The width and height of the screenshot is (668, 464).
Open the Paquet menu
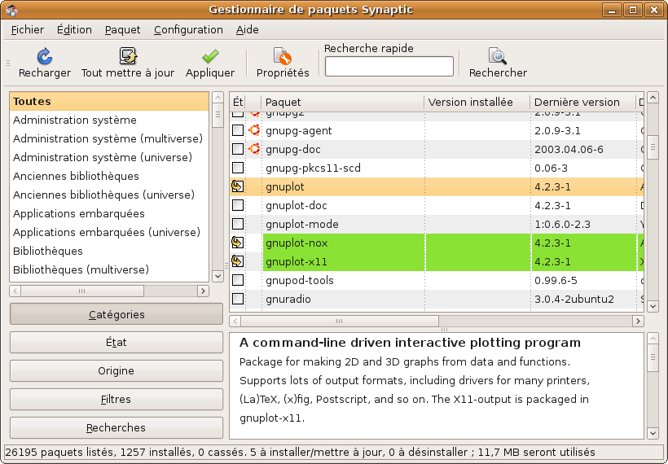(x=122, y=30)
